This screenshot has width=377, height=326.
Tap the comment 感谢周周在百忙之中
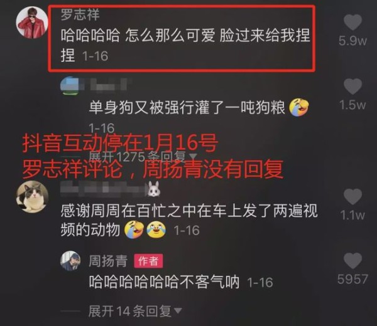(189, 220)
